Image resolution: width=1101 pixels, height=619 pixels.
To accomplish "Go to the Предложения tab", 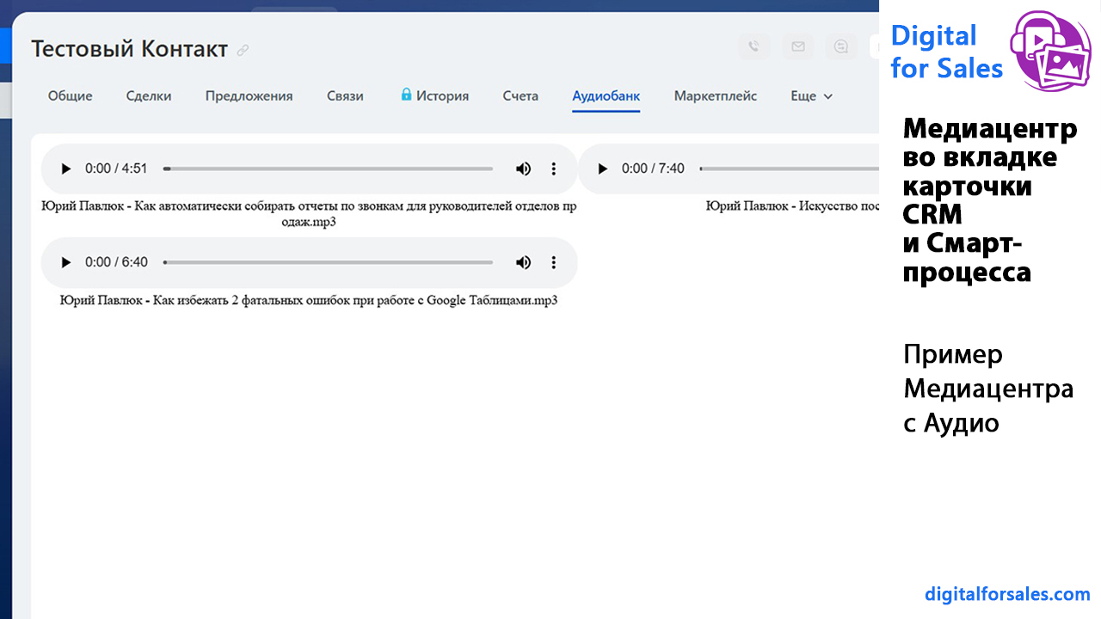I will [249, 96].
